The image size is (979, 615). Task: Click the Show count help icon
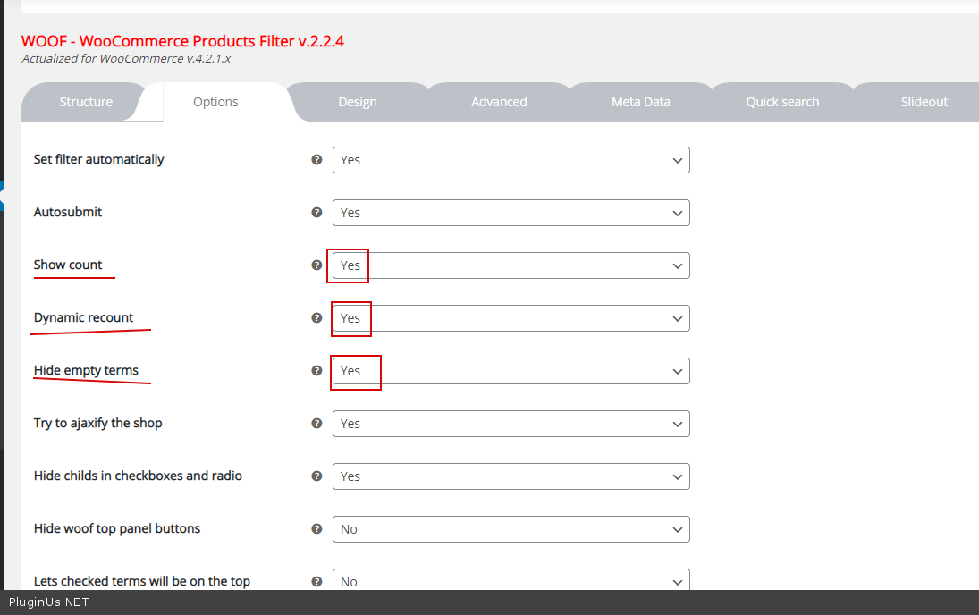click(316, 265)
